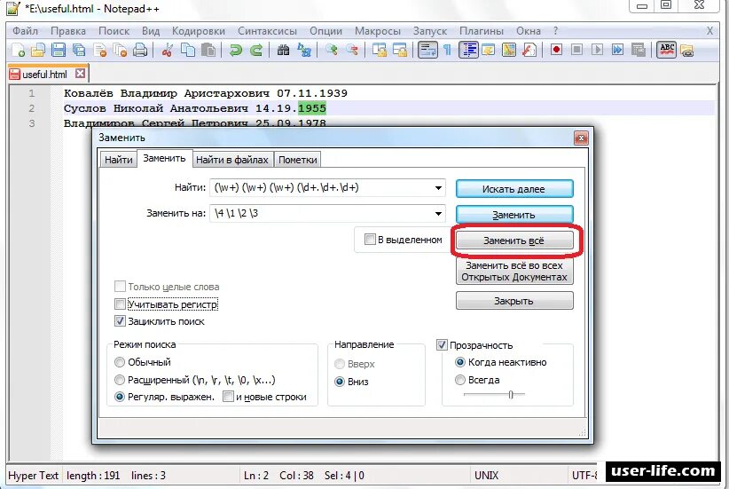Save the file with the floppy icon
This screenshot has height=489, width=729.
pos(59,50)
